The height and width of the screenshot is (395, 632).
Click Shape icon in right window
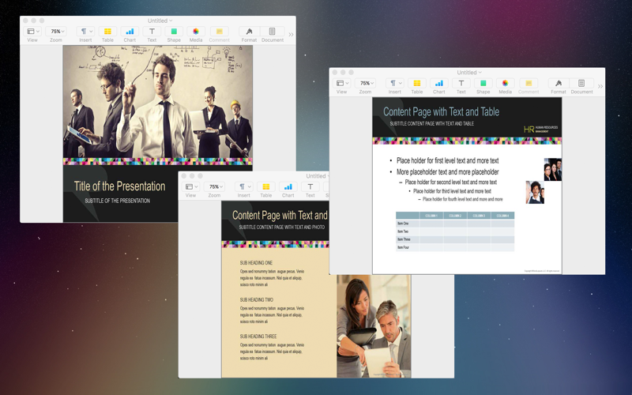pos(483,83)
